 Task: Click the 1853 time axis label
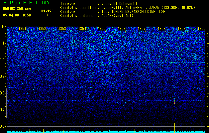tap(62, 29)
